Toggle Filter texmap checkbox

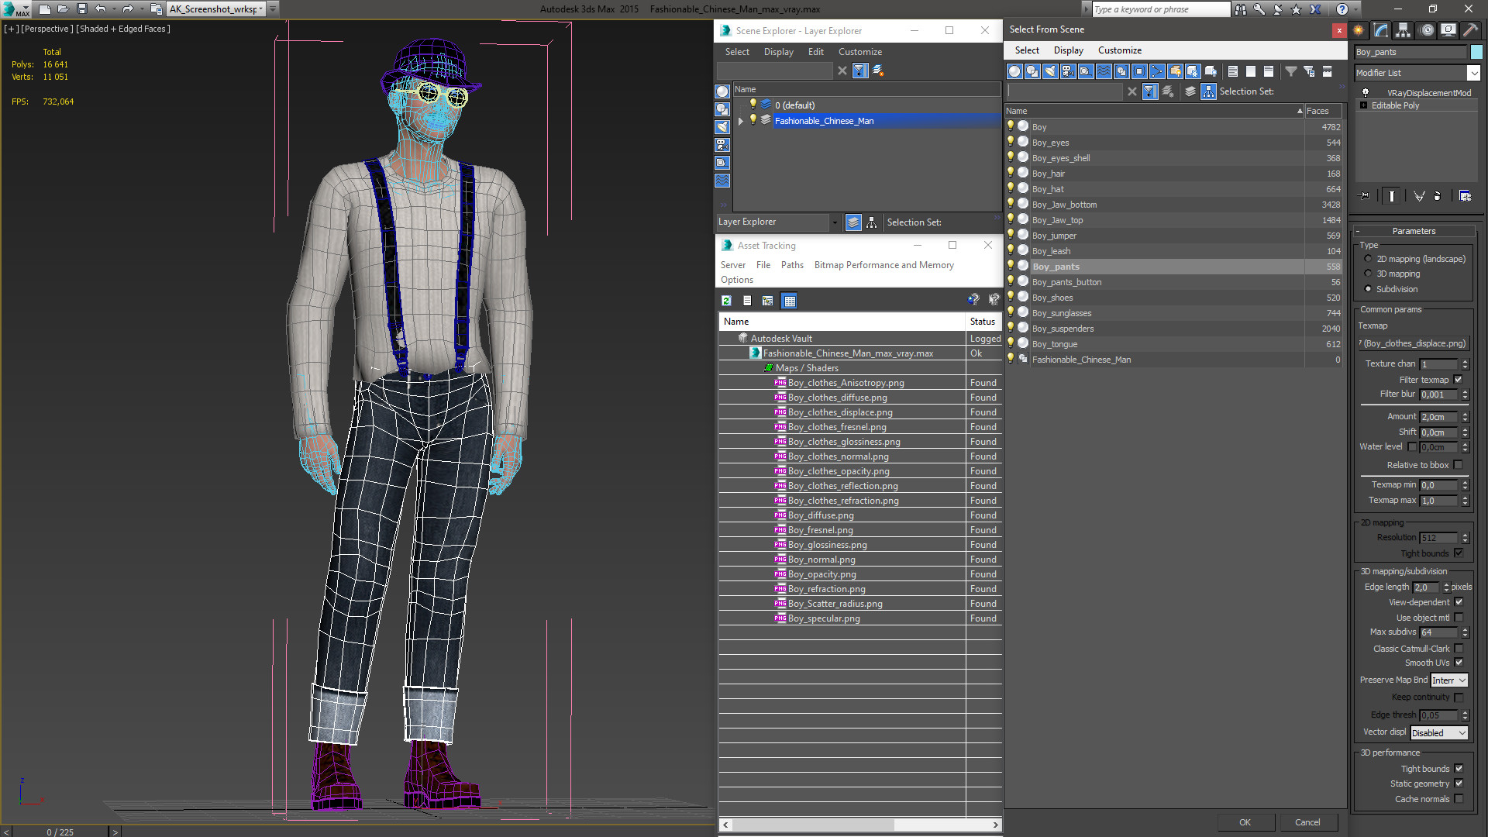(x=1459, y=380)
